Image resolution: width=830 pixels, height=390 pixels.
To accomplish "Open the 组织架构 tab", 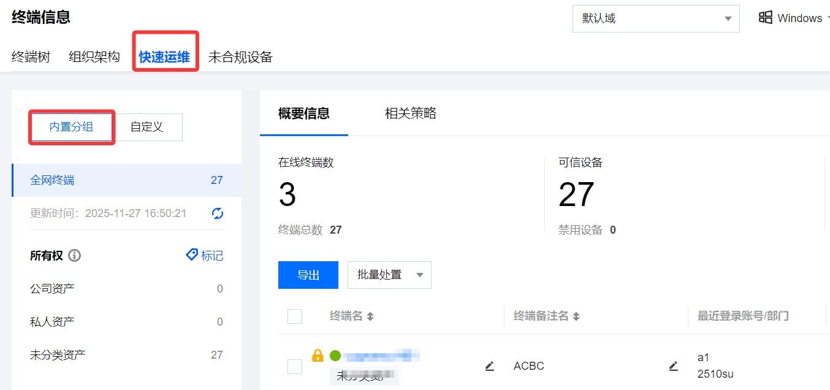I will click(94, 58).
